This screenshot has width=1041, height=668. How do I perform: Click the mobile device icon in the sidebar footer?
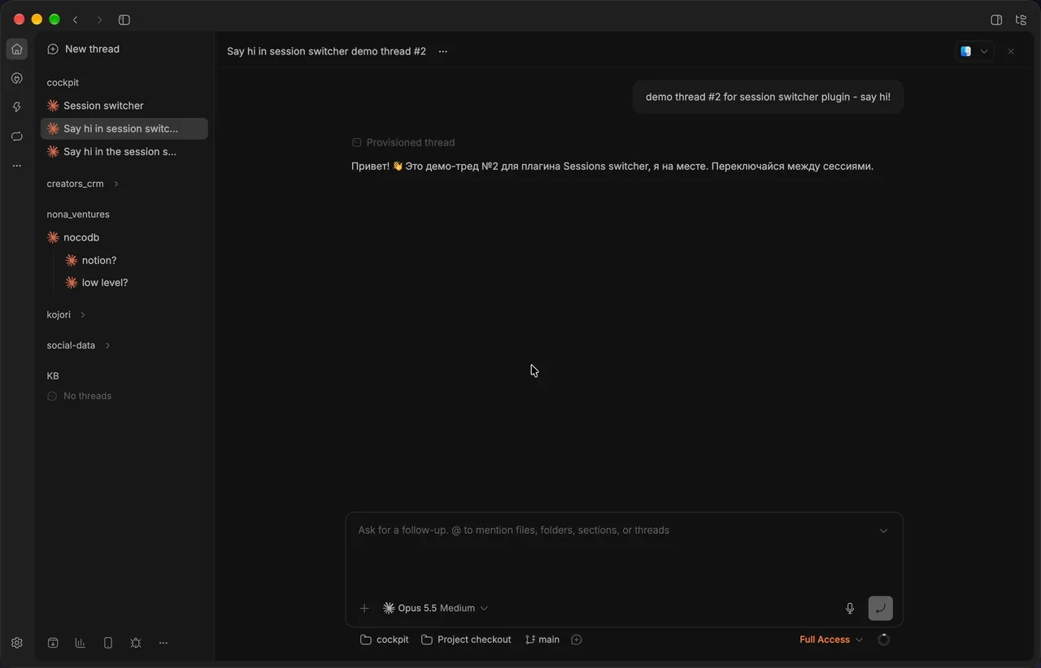108,643
